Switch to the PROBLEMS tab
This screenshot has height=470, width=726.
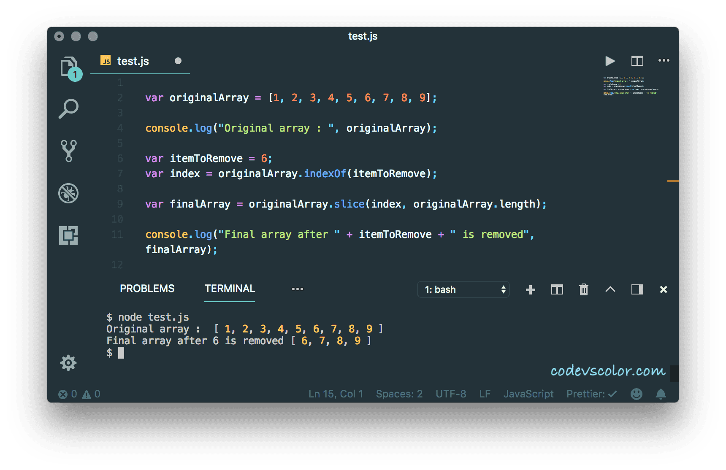coord(147,289)
